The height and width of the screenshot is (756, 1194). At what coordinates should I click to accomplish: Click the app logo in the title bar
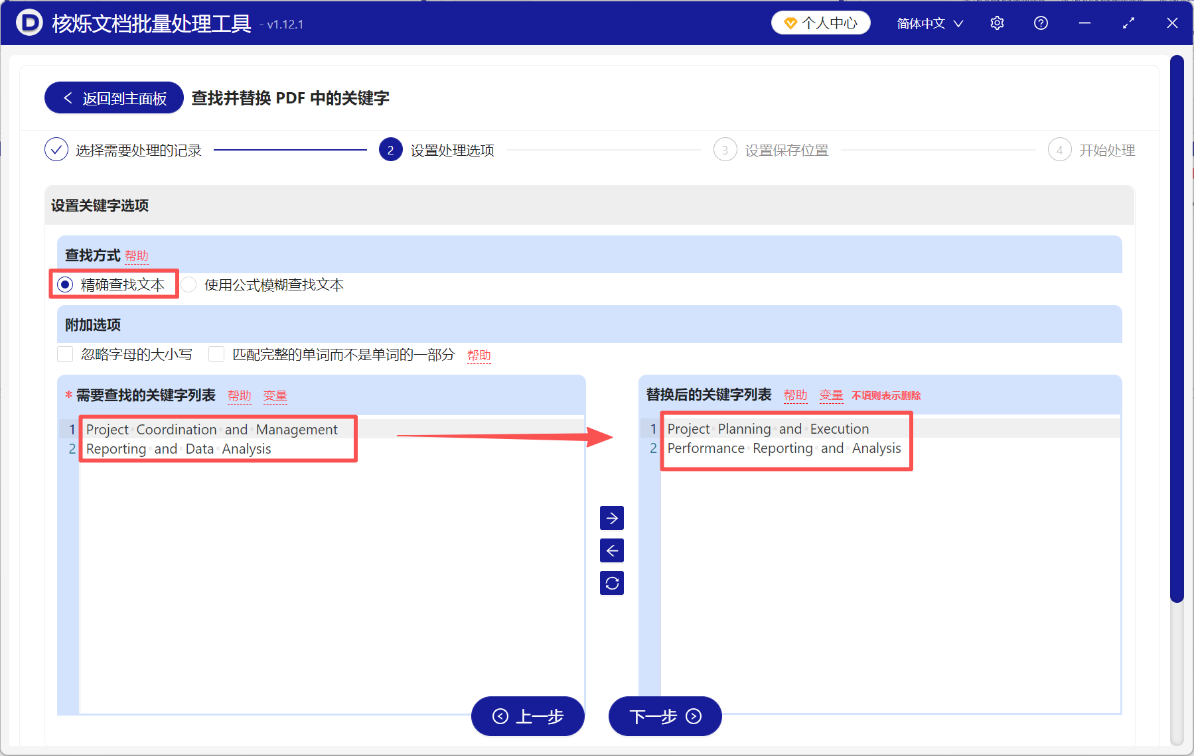pyautogui.click(x=28, y=22)
